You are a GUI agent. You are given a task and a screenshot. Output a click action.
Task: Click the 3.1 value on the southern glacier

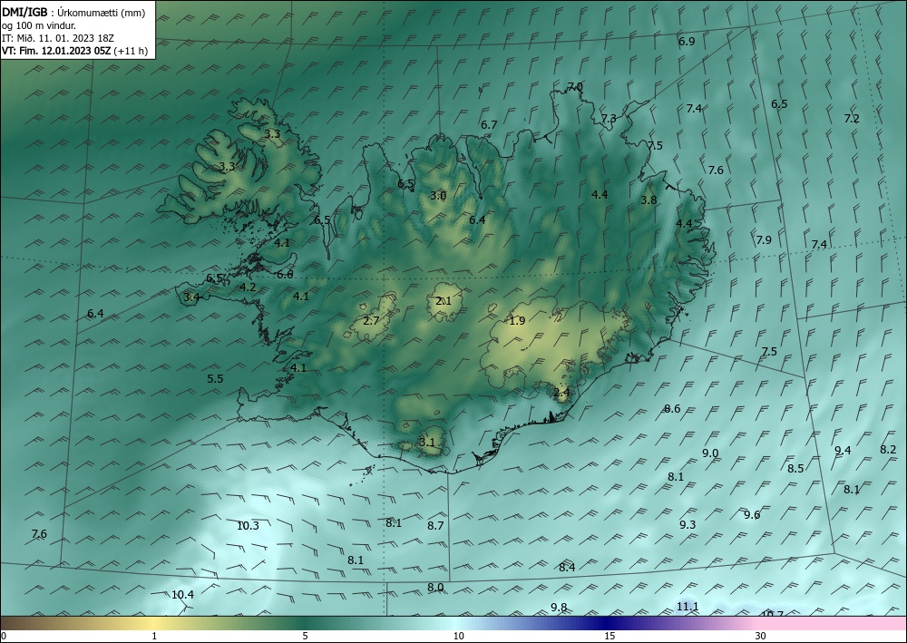(426, 443)
